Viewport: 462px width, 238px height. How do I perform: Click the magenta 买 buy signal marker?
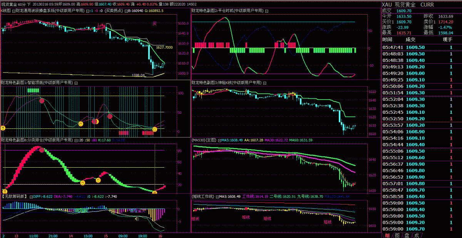[154, 23]
